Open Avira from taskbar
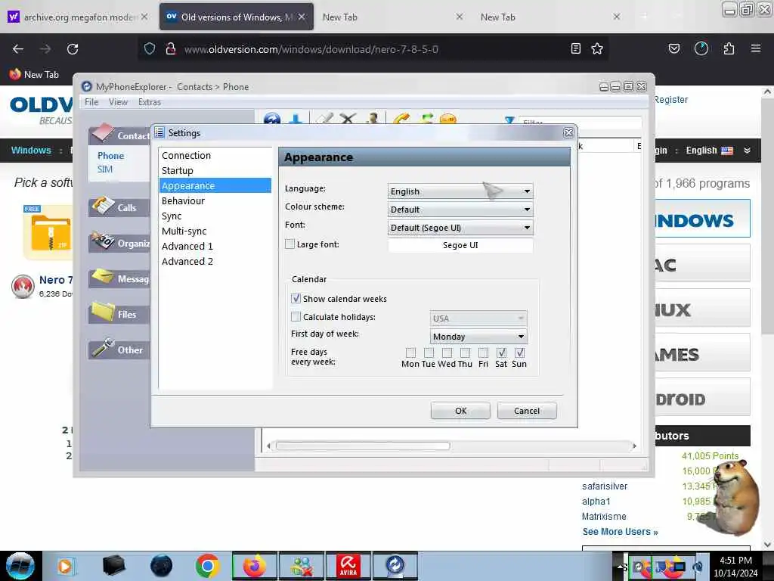This screenshot has width=774, height=581. (x=348, y=566)
